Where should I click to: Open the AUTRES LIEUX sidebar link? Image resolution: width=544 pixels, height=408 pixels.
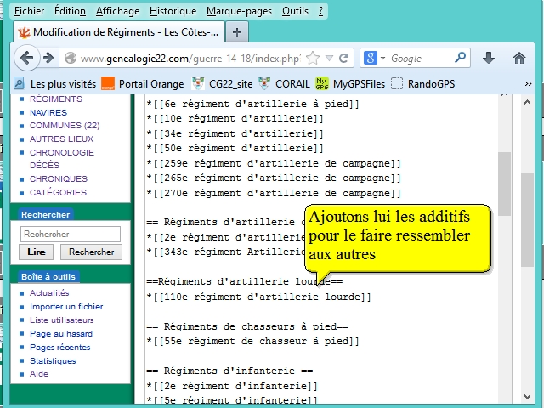[61, 139]
